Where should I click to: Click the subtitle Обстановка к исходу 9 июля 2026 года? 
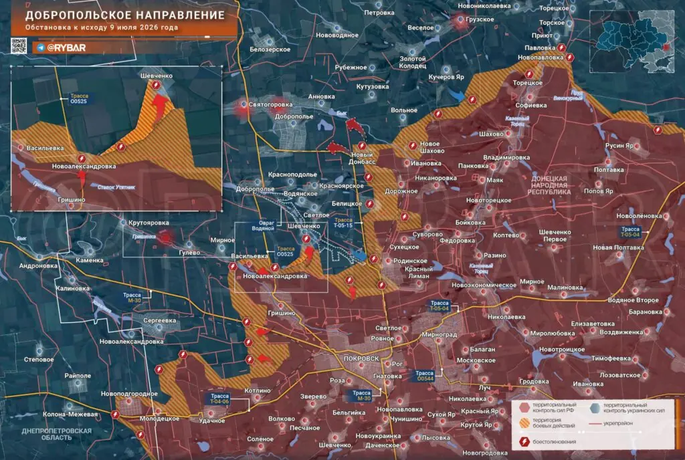[x=102, y=27]
